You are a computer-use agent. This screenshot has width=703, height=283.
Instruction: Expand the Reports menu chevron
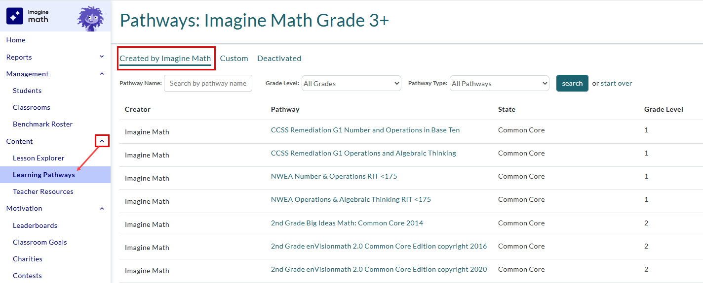point(102,57)
